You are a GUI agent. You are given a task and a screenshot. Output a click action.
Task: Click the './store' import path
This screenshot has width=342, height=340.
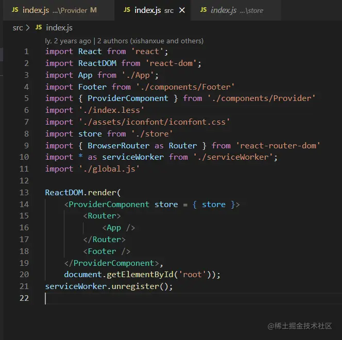click(x=152, y=134)
